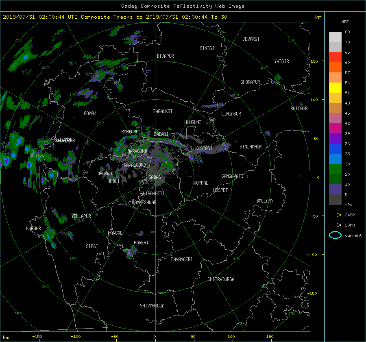Click the GADAG radar center label

click(x=155, y=177)
